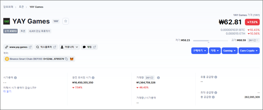The height and width of the screenshot is (110, 263).
Task: Open the Earn Crypto dropdown
Action: click(249, 51)
